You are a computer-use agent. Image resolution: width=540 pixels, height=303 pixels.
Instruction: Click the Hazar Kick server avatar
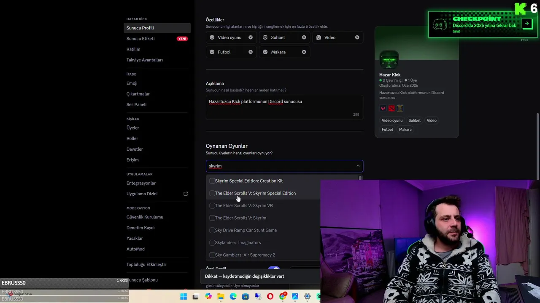pos(389,60)
